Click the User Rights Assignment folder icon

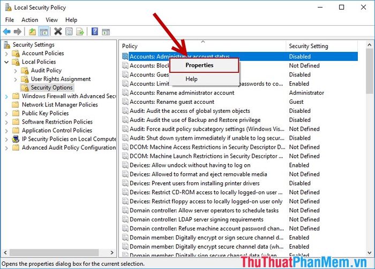(25, 79)
